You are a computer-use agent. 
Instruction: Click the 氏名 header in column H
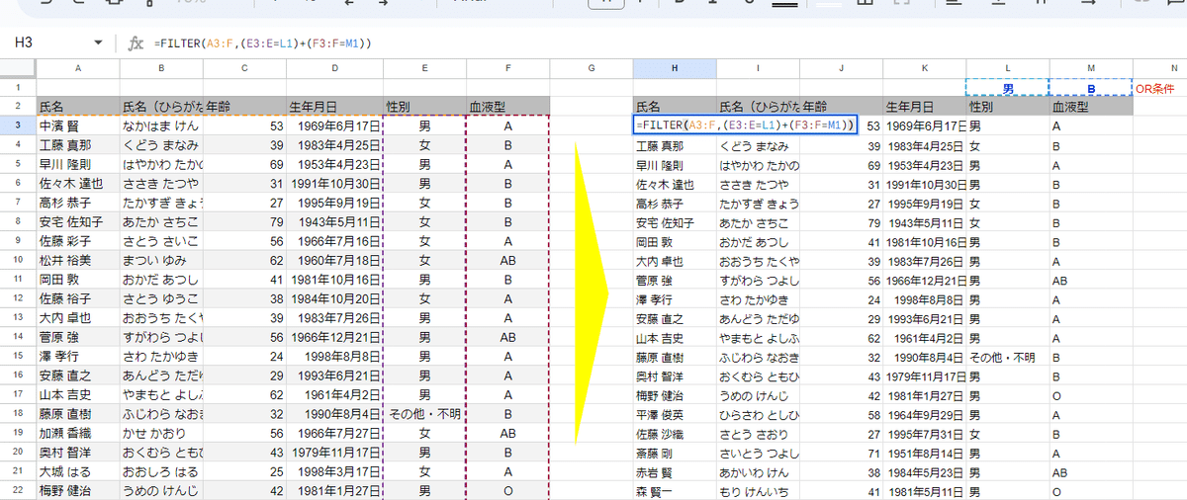648,107
